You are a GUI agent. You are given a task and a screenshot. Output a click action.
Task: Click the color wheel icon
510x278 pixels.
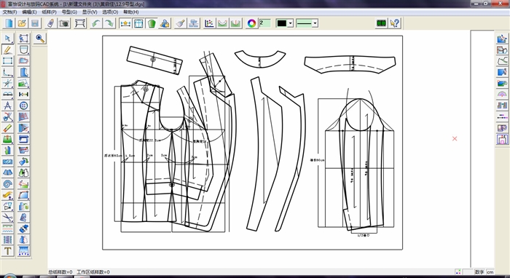tap(251, 23)
